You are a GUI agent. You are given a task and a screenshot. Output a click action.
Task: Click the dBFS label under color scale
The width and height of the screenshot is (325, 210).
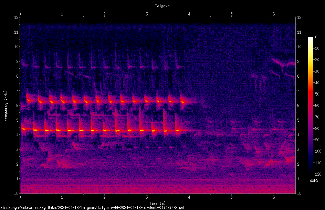pos(314,180)
